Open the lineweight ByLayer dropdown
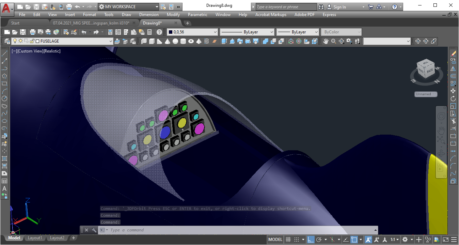The image size is (459, 245). click(316, 32)
